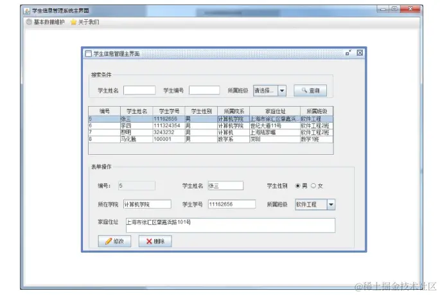Open the 关于我们 menu
Image resolution: width=440 pixels, height=295 pixels.
(85, 22)
